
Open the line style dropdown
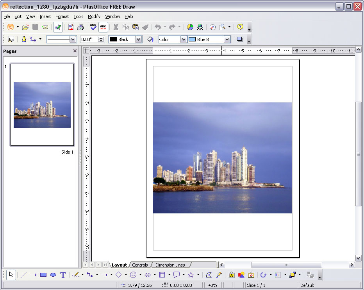[73, 39]
